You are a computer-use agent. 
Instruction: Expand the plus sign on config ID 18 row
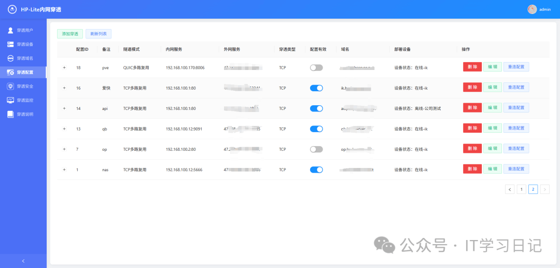pyautogui.click(x=64, y=67)
